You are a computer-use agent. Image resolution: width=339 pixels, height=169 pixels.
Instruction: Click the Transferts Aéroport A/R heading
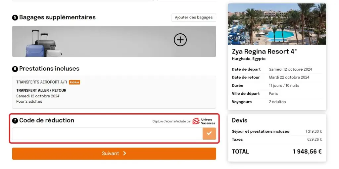41,82
